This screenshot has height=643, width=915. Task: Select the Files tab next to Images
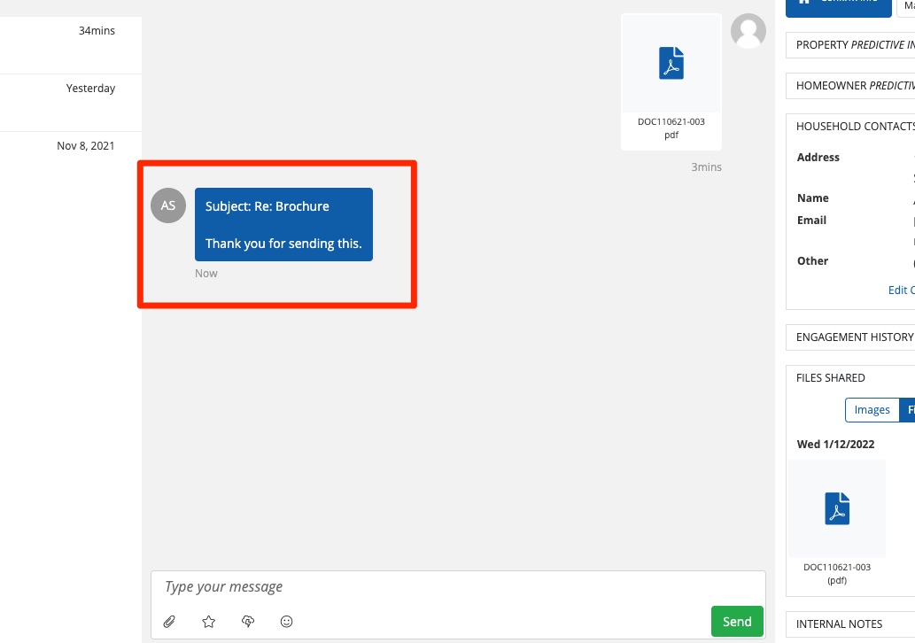tap(908, 409)
